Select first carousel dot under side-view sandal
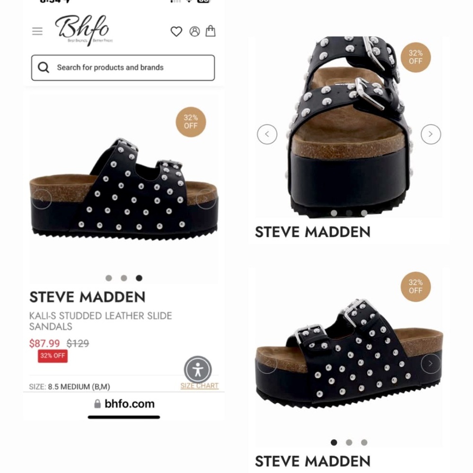 tap(109, 278)
